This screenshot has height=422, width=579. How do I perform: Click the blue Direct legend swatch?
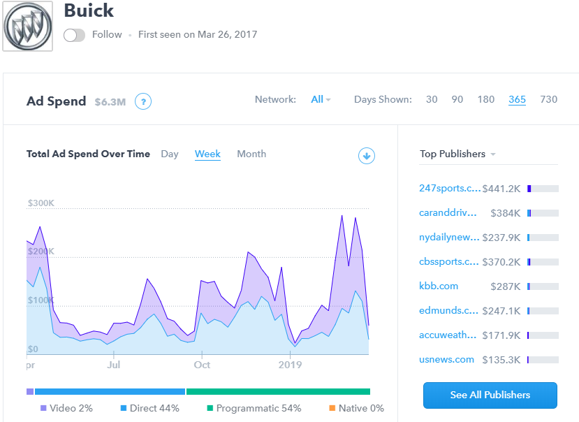[x=124, y=408]
